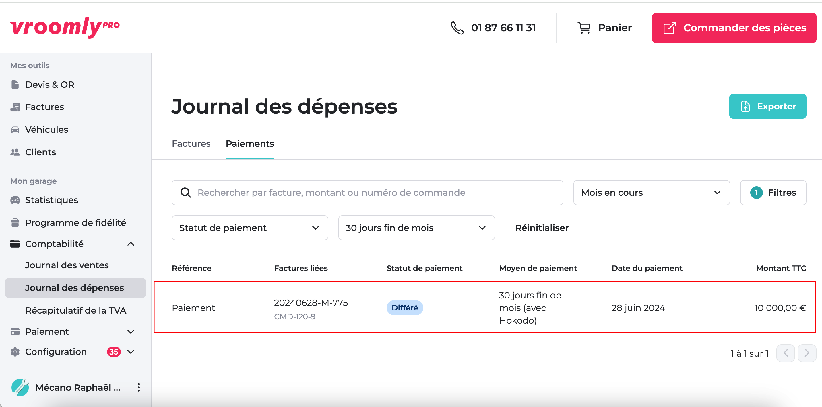
Task: Click the Mécano Raphaël avatar icon
Action: click(20, 387)
